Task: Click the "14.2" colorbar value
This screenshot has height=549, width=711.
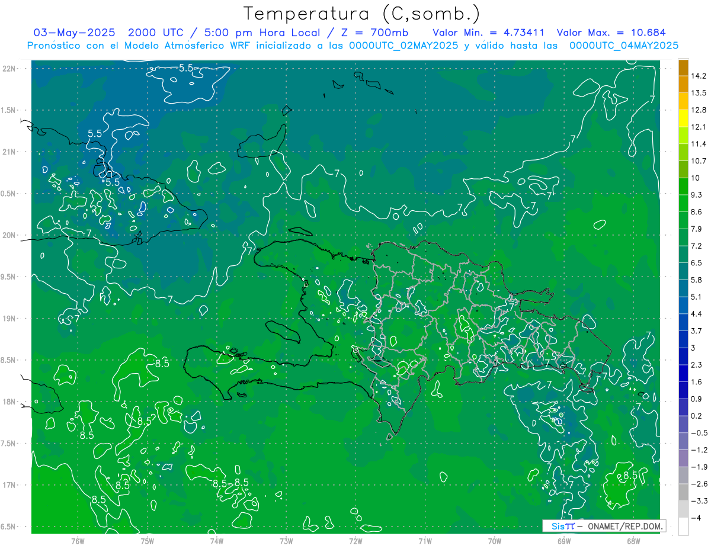Action: [699, 76]
